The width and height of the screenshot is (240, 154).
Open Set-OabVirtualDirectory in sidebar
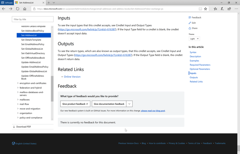point(33,53)
